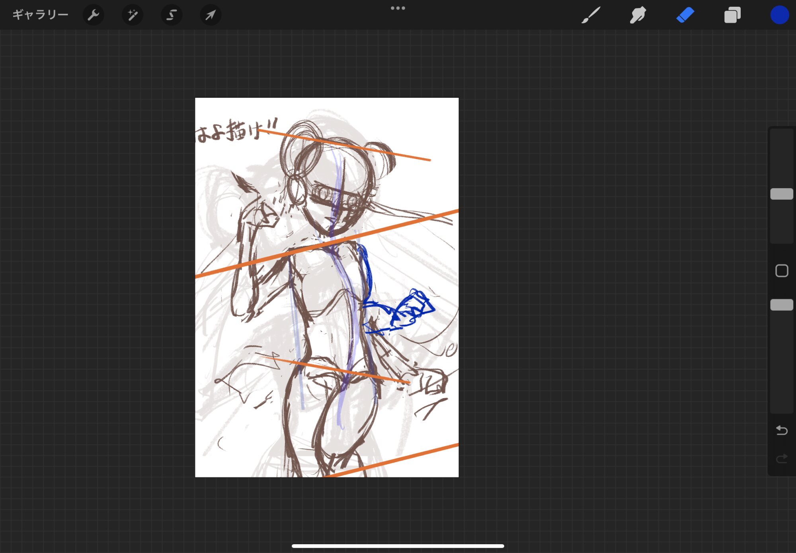796x553 pixels.
Task: Tap the three-dot multitasking menu
Action: click(x=398, y=8)
